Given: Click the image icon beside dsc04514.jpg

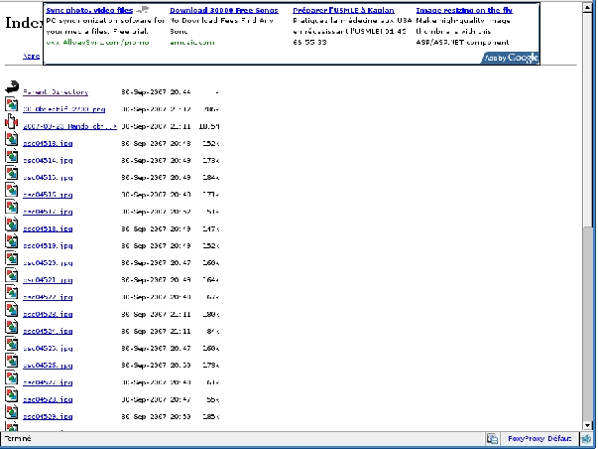Looking at the screenshot, I should (12, 155).
